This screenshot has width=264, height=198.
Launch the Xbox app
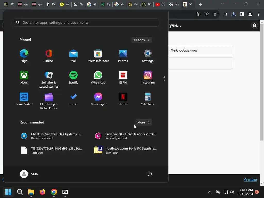[x=24, y=77]
